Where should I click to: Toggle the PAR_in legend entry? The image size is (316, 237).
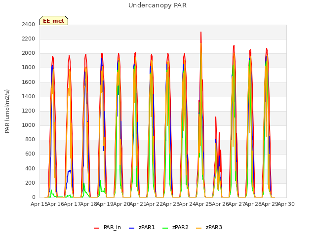tap(107, 227)
